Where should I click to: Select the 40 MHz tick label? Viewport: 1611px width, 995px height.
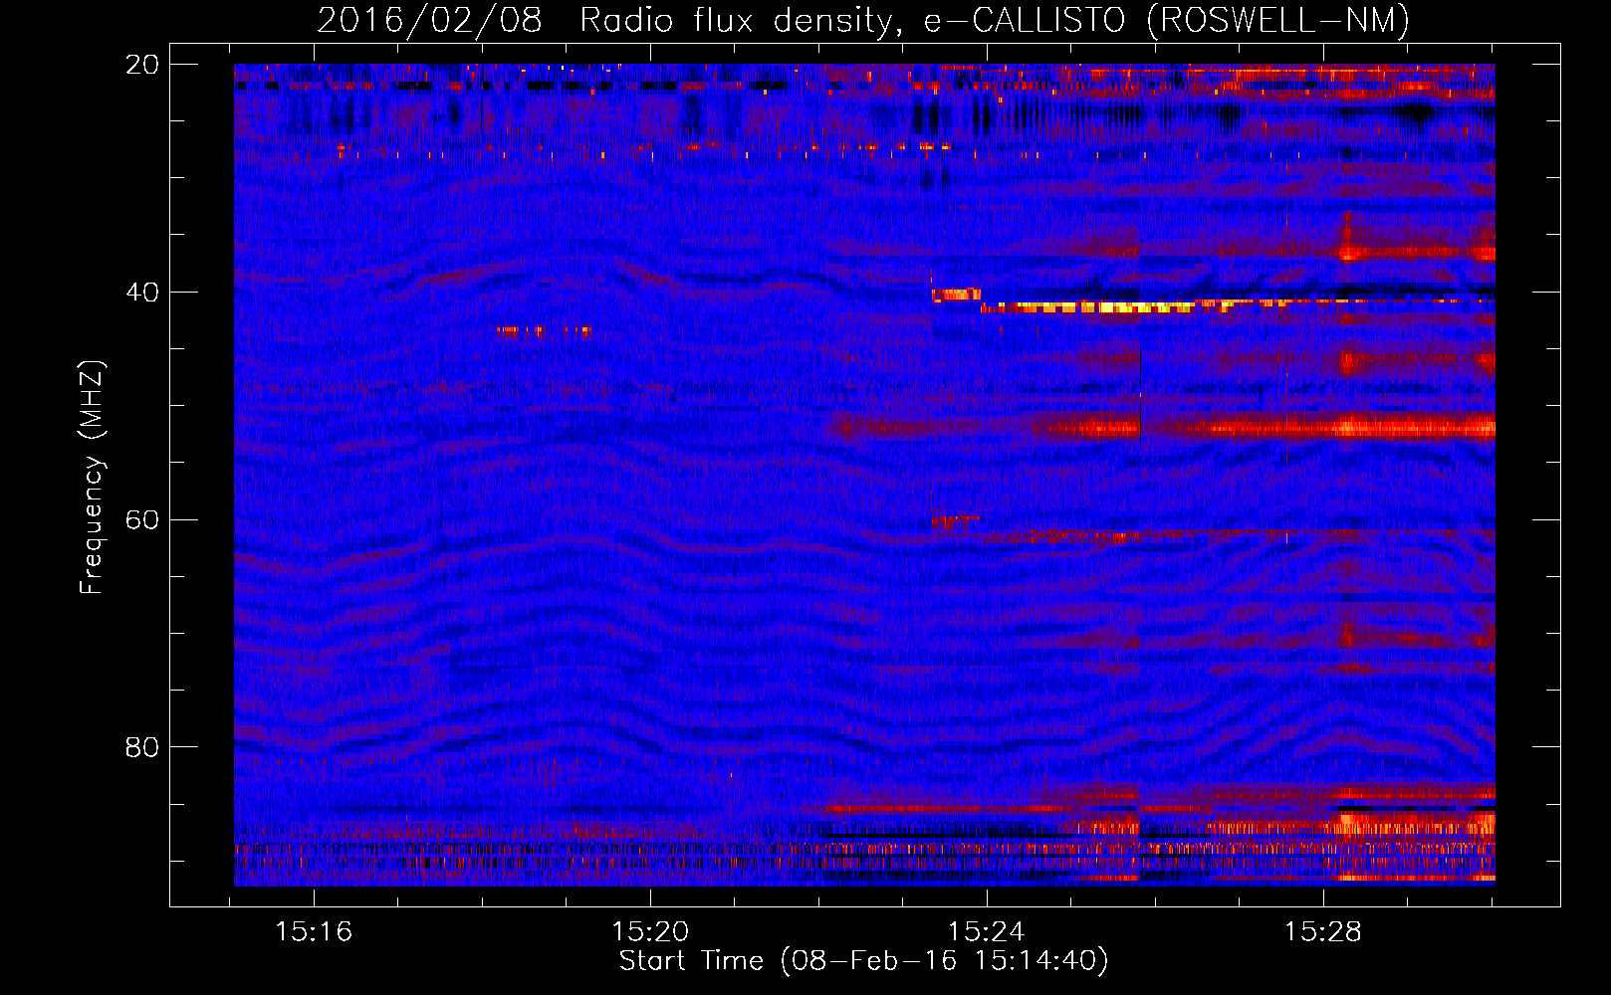142,292
